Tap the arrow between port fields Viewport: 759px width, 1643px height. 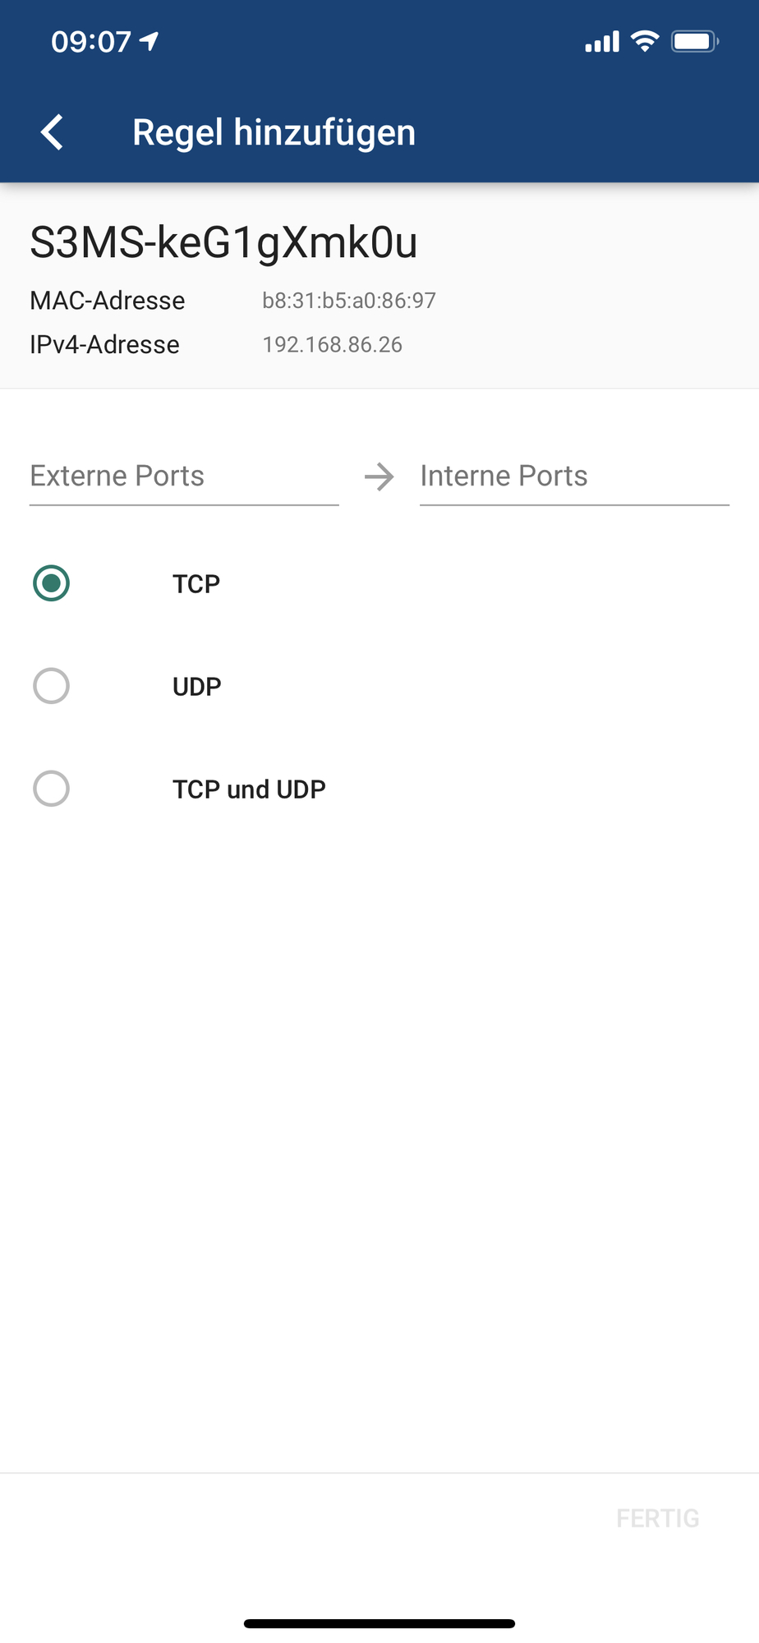point(379,476)
